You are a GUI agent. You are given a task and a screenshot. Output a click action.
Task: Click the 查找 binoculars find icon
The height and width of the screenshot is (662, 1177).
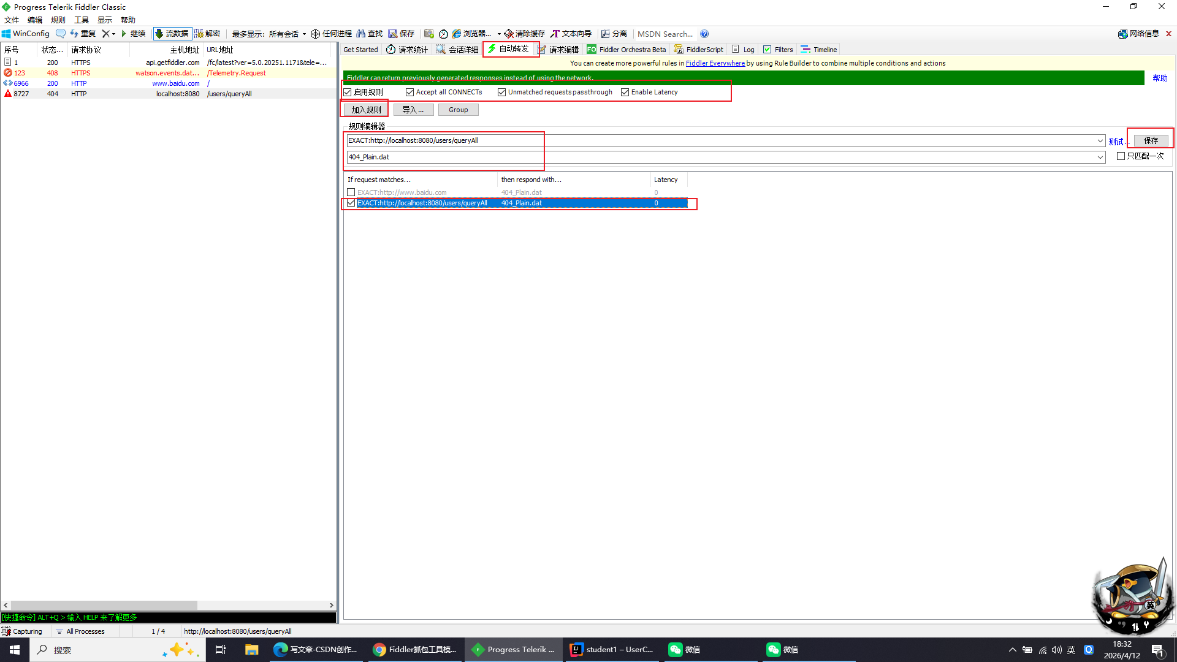[x=361, y=34]
